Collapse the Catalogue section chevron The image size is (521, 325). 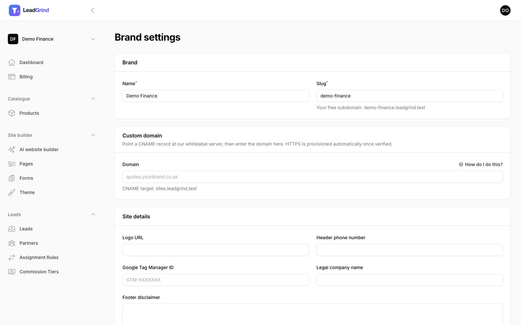pyautogui.click(x=93, y=99)
